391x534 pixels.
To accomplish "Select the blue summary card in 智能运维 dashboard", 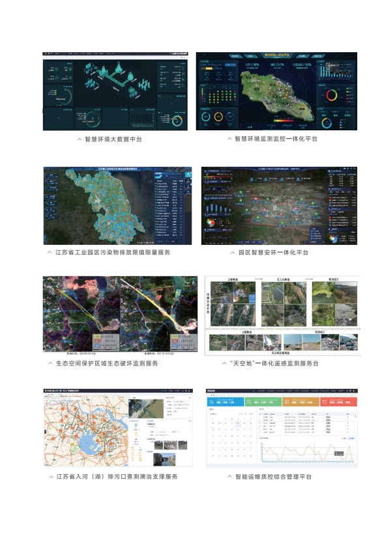I will (225, 402).
